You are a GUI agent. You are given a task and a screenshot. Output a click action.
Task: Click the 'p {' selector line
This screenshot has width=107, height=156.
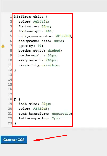(17, 99)
